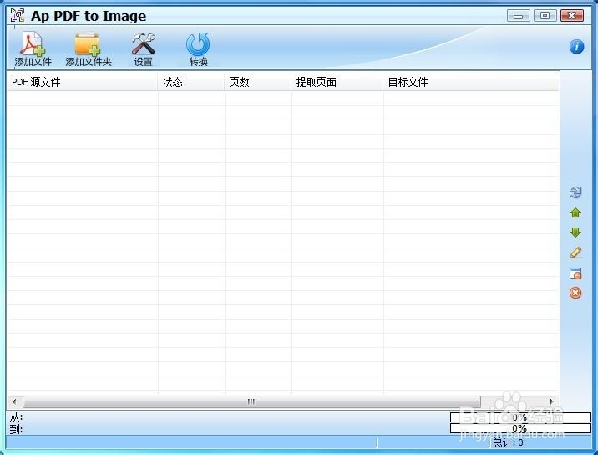This screenshot has height=455, width=598.
Task: Click the 到: label at the bottom
Action: [x=17, y=429]
